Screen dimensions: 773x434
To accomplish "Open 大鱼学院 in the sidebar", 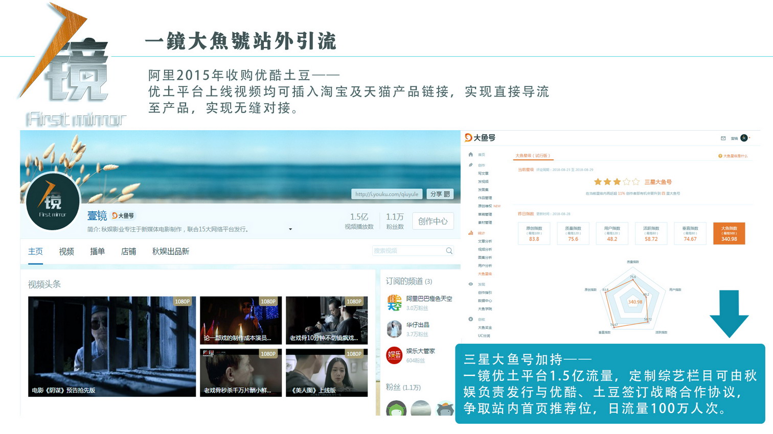I will (x=485, y=309).
